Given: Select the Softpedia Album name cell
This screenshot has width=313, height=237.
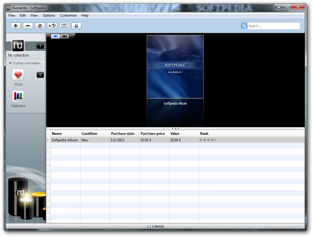Looking at the screenshot, I should tap(65, 140).
